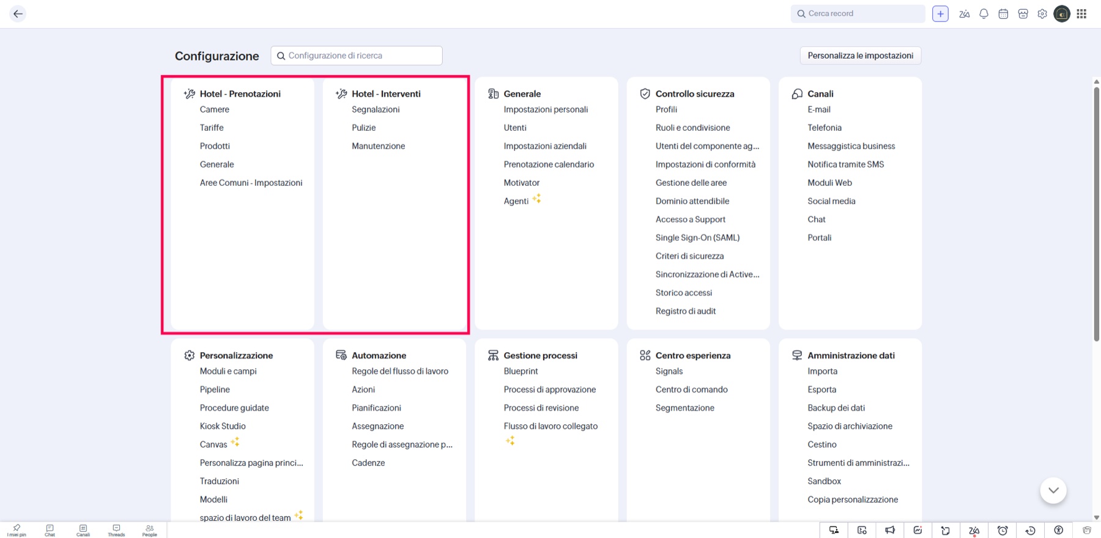Open notifications bell icon
This screenshot has width=1101, height=538.
(984, 14)
